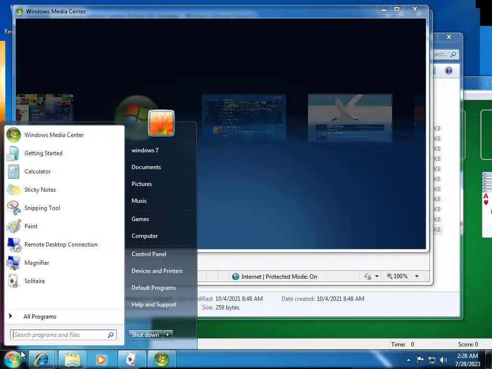Screen dimensions: 492x369
Task: Open Help and Support
Action: (154, 305)
